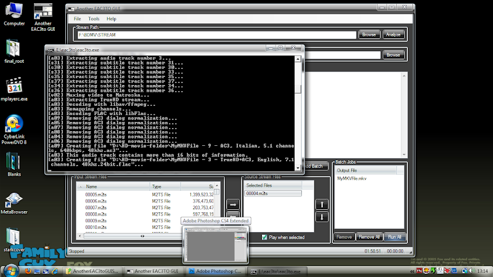The width and height of the screenshot is (493, 277).
Task: Open the Tools menu
Action: (x=93, y=19)
